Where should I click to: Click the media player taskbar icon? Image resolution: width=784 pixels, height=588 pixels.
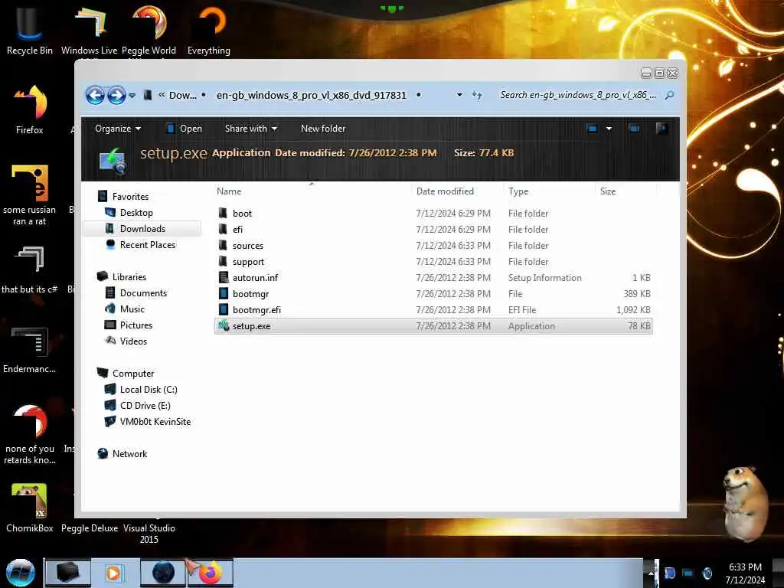pyautogui.click(x=114, y=573)
